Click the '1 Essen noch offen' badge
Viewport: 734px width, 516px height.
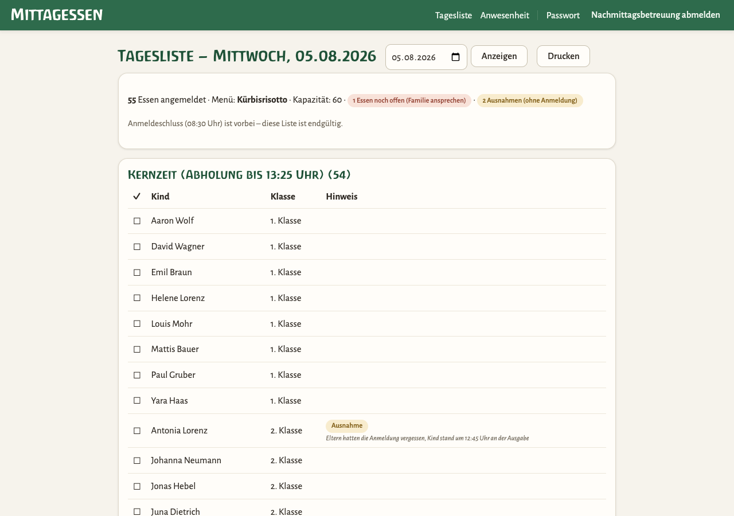[409, 100]
